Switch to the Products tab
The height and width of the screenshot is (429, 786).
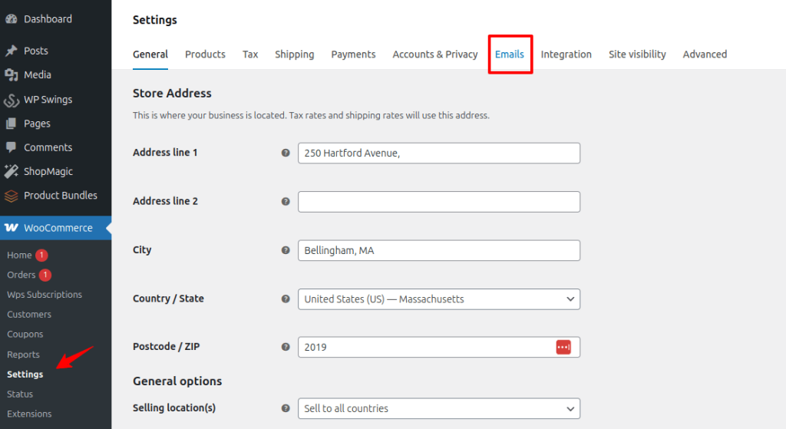[x=205, y=54]
